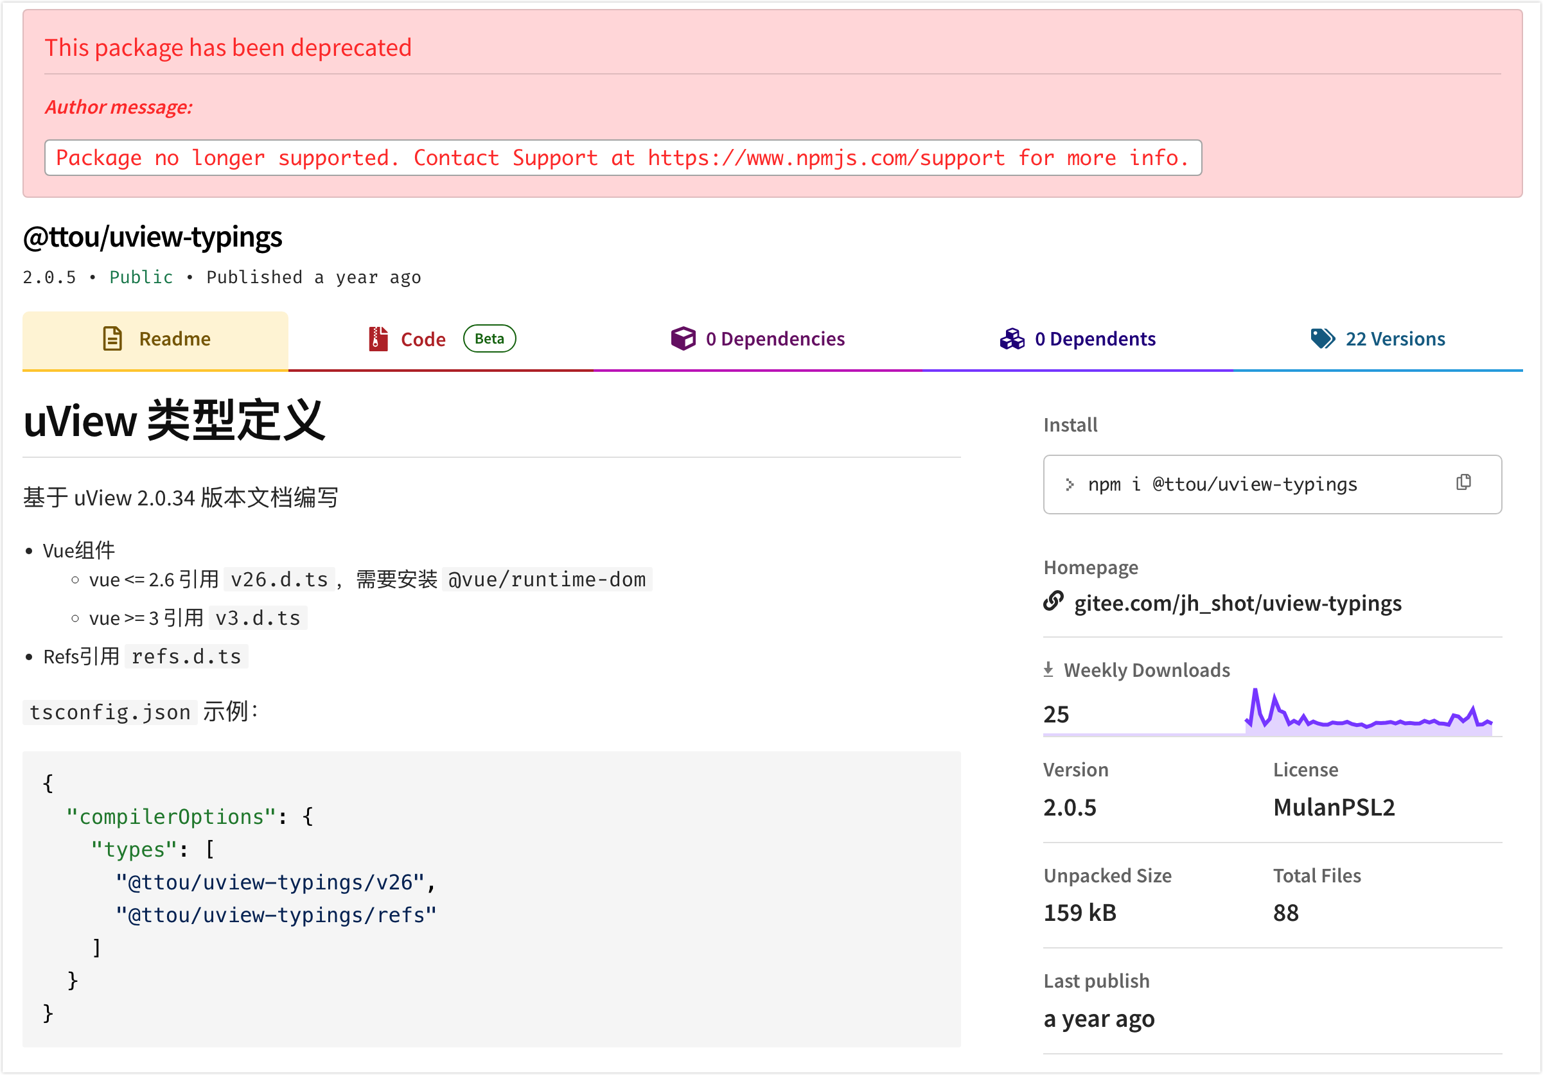The image size is (1543, 1075).
Task: Click the MulanPSL2 license value
Action: click(1334, 807)
